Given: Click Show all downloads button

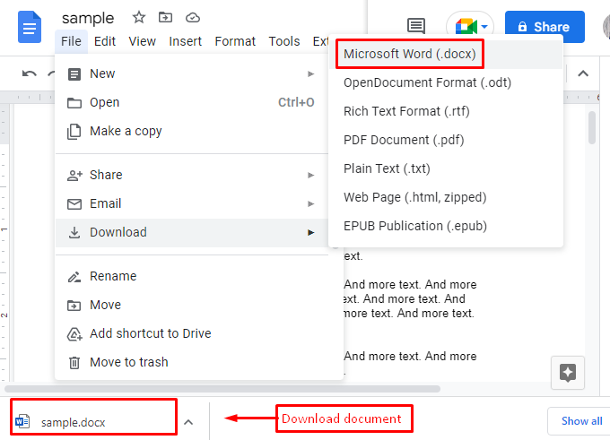Looking at the screenshot, I should coord(580,421).
